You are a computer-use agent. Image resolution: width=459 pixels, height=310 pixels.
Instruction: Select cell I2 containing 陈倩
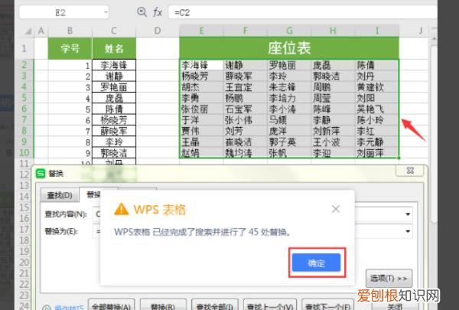coord(377,65)
